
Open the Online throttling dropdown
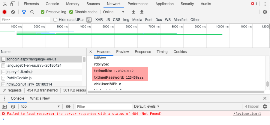click(113, 12)
